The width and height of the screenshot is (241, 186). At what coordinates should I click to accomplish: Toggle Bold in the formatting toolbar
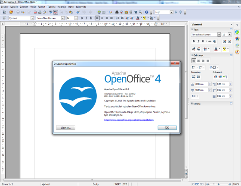click(82, 18)
